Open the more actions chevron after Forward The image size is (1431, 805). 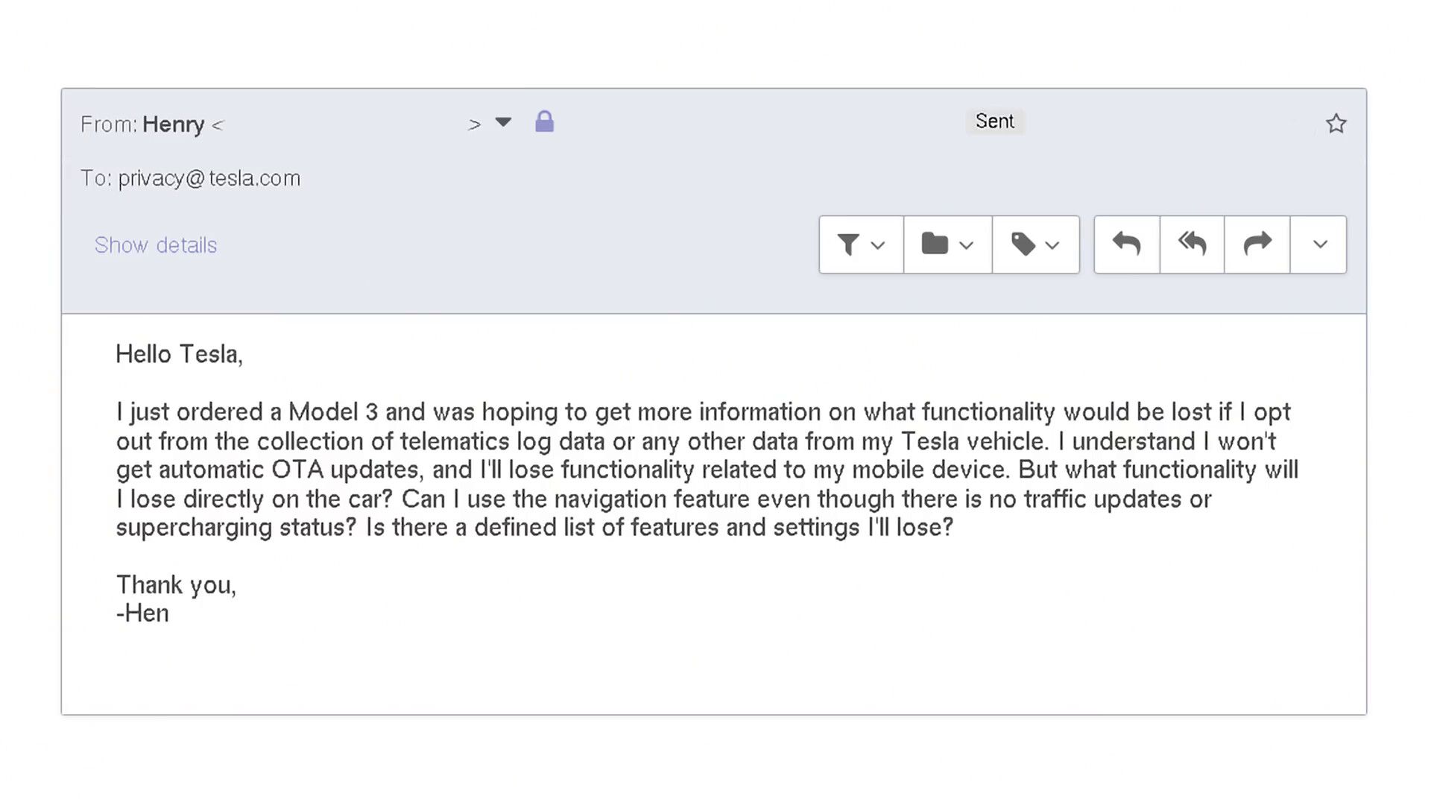[x=1319, y=244]
